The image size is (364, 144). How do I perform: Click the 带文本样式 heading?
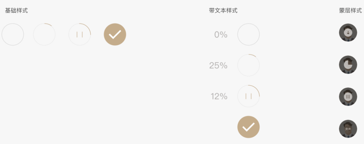tap(223, 11)
